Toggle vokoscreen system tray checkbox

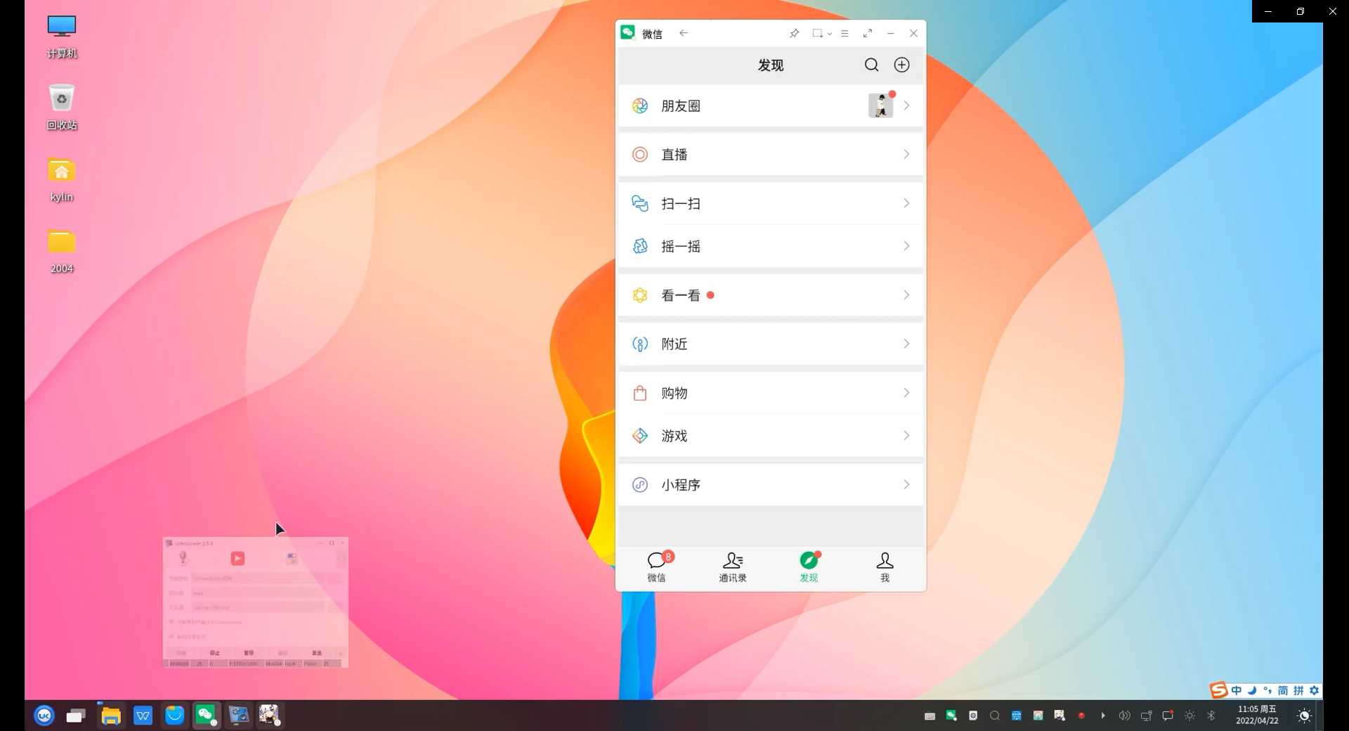pos(171,637)
